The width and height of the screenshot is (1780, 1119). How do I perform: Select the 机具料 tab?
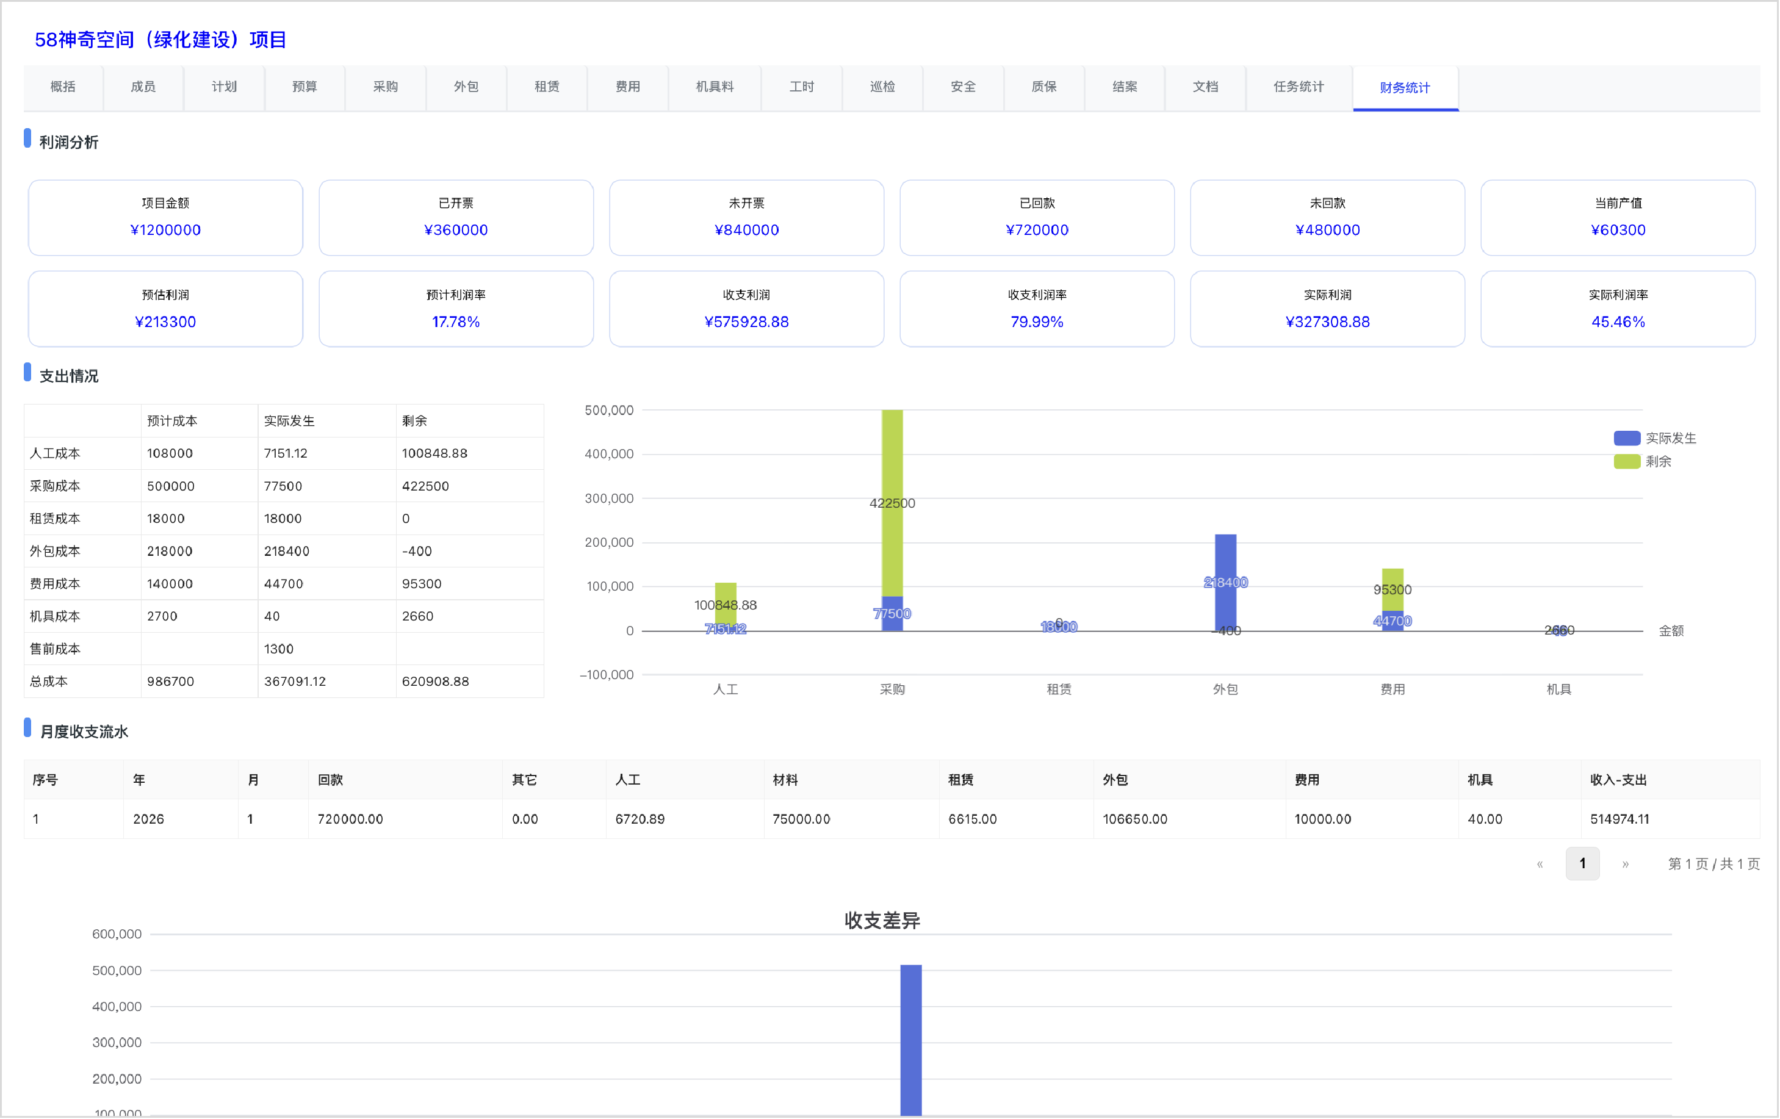coord(715,87)
